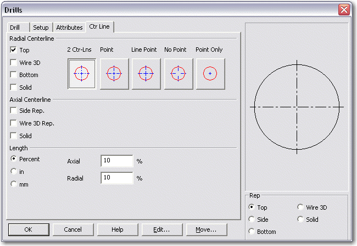Enable the Side Rep. axial checkbox
The width and height of the screenshot is (357, 246).
[13, 111]
